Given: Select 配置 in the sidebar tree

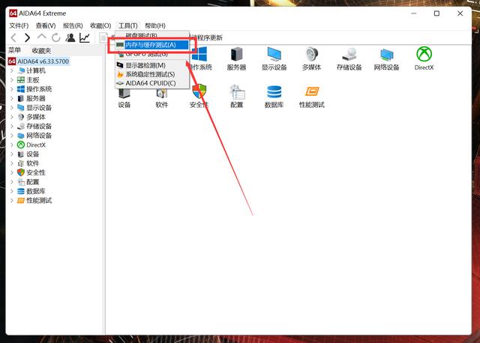Looking at the screenshot, I should [x=33, y=182].
